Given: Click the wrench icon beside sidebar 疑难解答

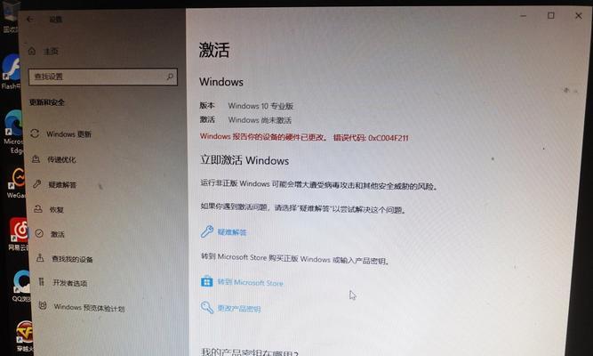Looking at the screenshot, I should point(36,184).
